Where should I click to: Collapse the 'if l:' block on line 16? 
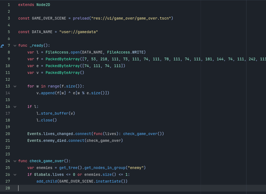point(15,107)
